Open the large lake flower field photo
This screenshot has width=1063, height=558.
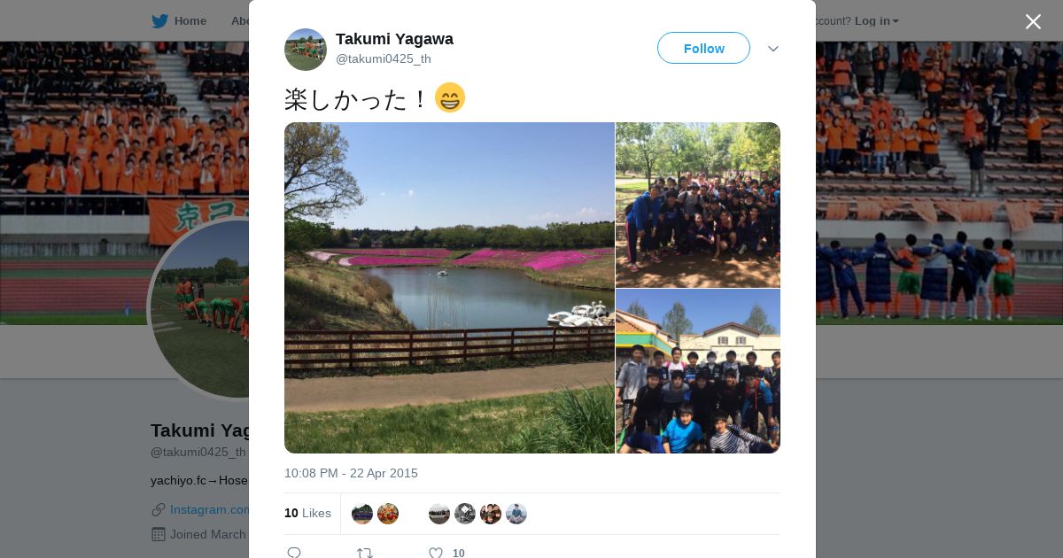(x=449, y=288)
